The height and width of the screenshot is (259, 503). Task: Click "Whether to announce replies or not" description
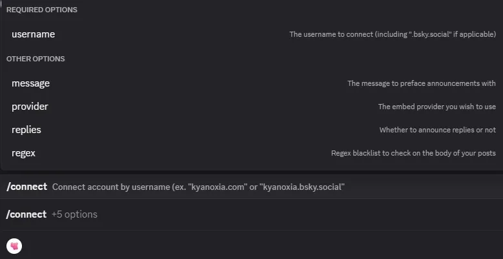pyautogui.click(x=437, y=130)
